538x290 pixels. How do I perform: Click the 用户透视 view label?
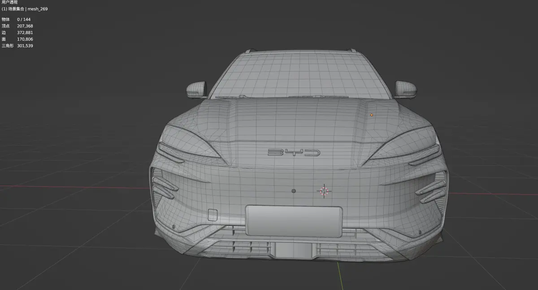(x=9, y=3)
